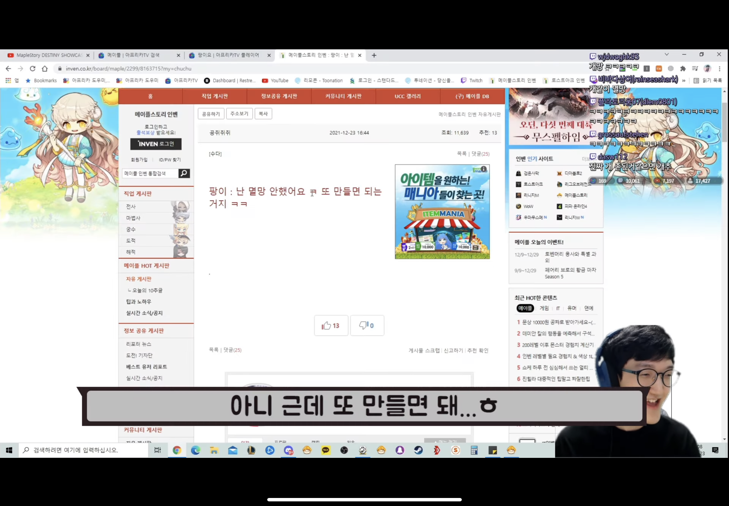Open KakaoTalk from the taskbar
Image resolution: width=729 pixels, height=506 pixels.
pyautogui.click(x=326, y=450)
